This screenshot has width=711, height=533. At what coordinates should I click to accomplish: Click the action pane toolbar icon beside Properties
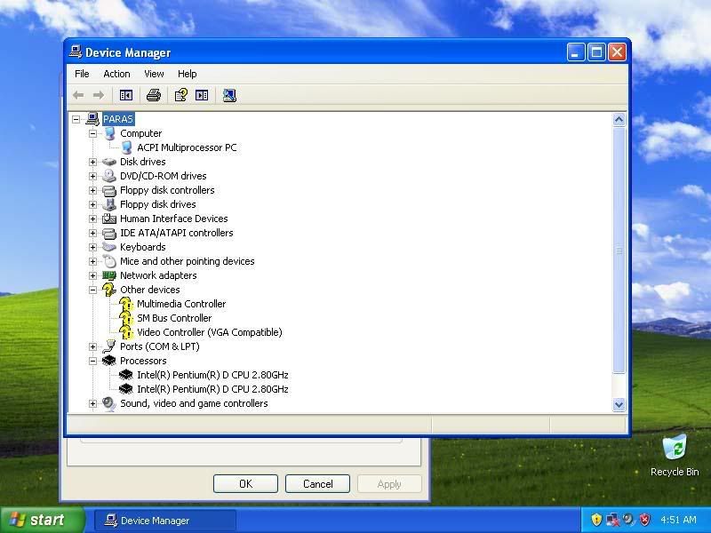(x=202, y=95)
